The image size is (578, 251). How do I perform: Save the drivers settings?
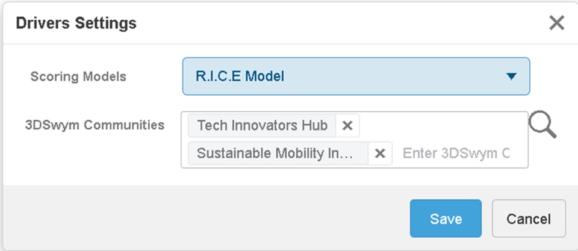446,218
